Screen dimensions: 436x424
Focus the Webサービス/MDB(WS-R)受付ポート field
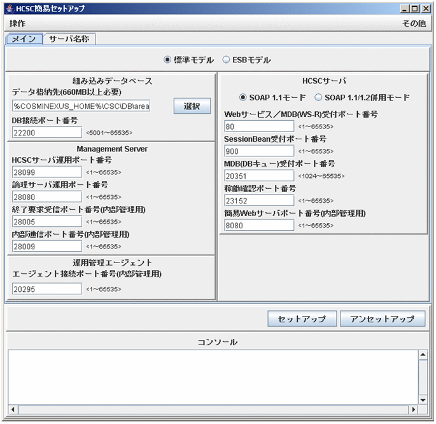(x=259, y=127)
